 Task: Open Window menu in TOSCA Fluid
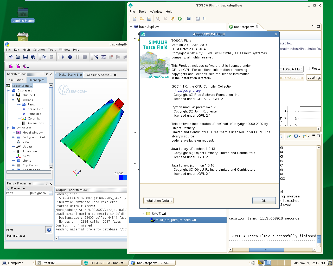pos(156,12)
